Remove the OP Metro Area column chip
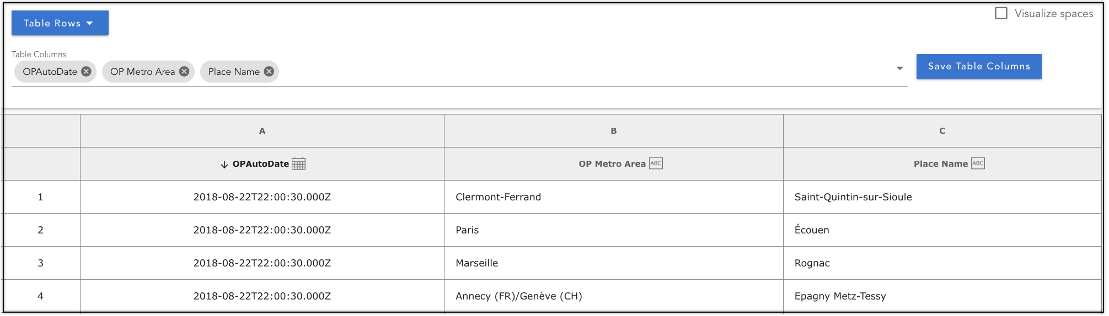Screen dimensions: 1109x316 (184, 72)
